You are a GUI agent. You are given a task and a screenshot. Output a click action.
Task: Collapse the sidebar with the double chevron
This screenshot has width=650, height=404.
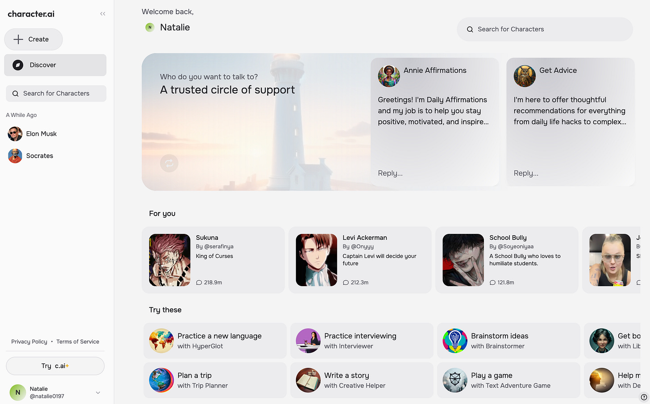103,14
